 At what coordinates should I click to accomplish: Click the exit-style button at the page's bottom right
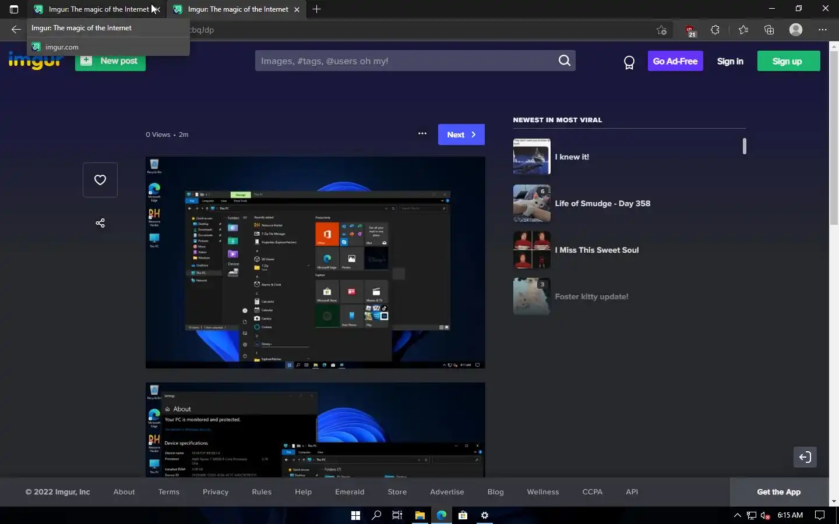pos(805,457)
